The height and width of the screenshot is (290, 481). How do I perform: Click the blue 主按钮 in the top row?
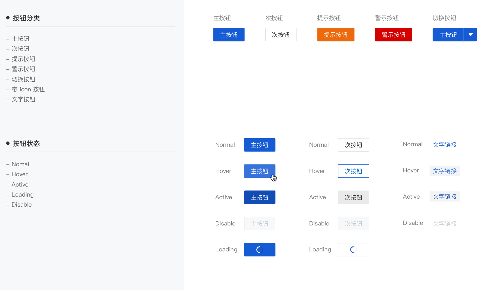pos(229,35)
